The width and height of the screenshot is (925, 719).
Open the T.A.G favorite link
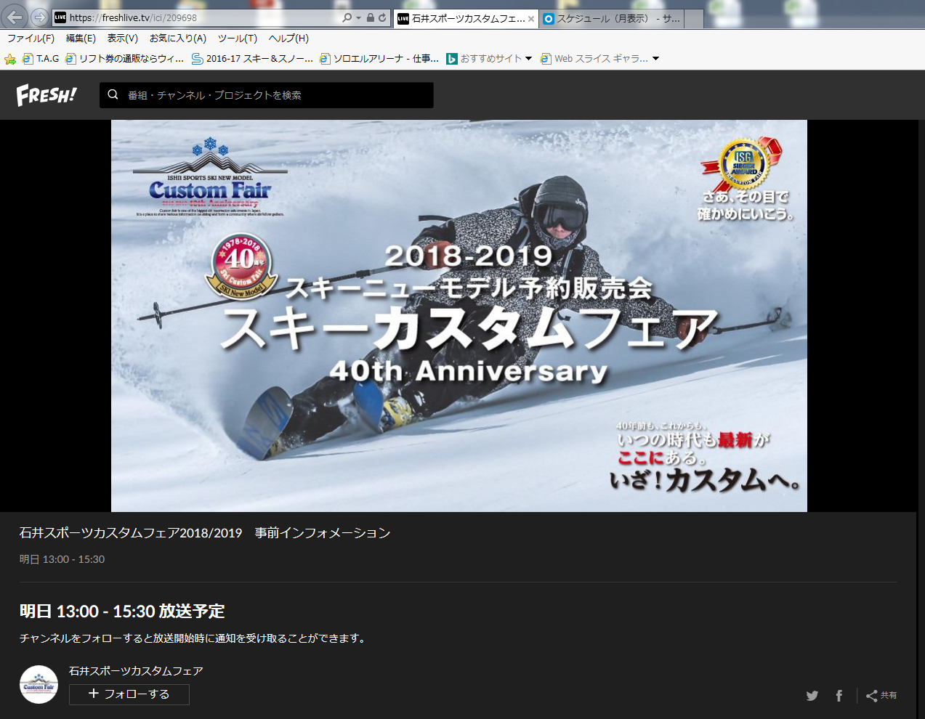[x=41, y=59]
